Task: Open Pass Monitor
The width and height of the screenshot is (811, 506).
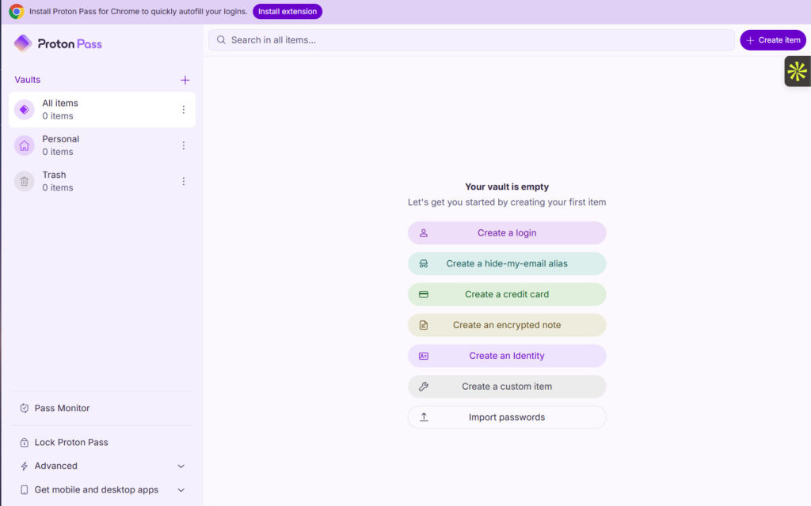Action: pyautogui.click(x=102, y=408)
